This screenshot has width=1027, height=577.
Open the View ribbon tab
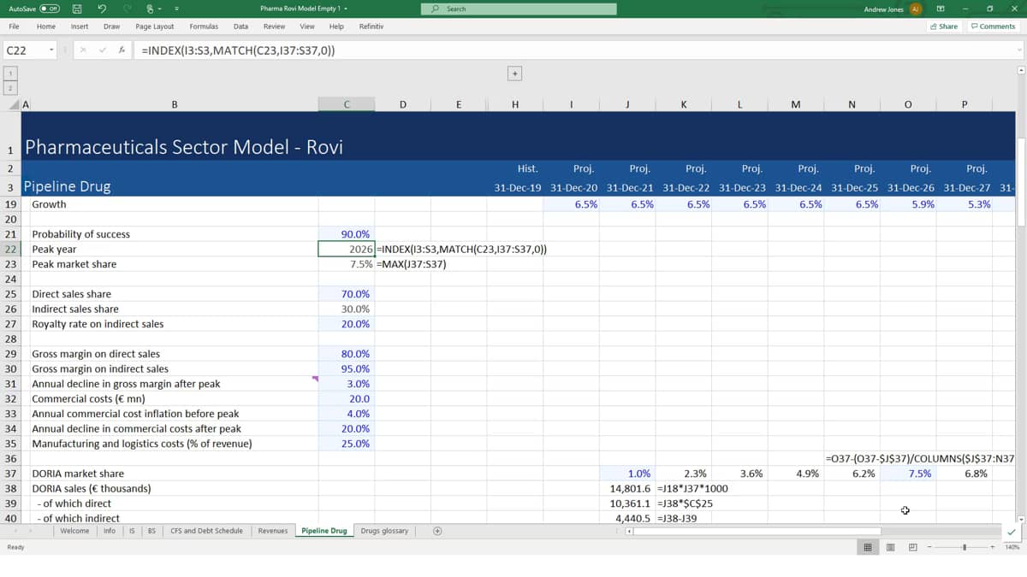point(307,26)
